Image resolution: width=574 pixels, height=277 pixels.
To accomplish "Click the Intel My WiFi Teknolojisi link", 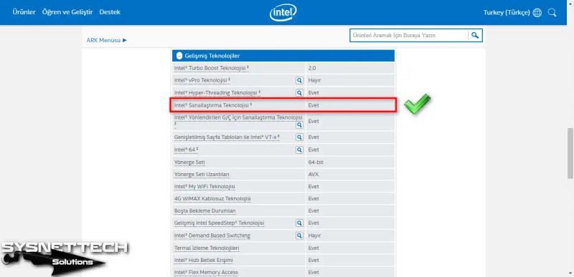I will tap(204, 187).
